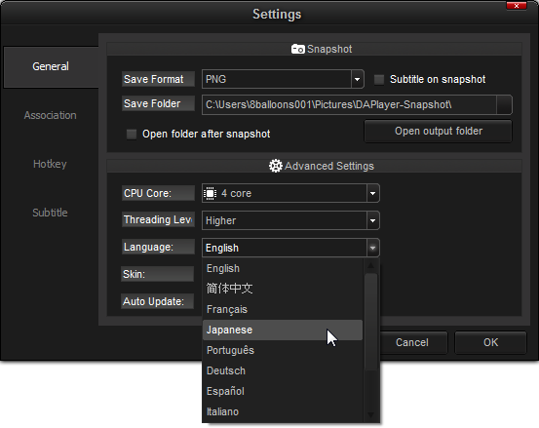Select Japanese from language list
This screenshot has width=539, height=428.
(x=283, y=331)
